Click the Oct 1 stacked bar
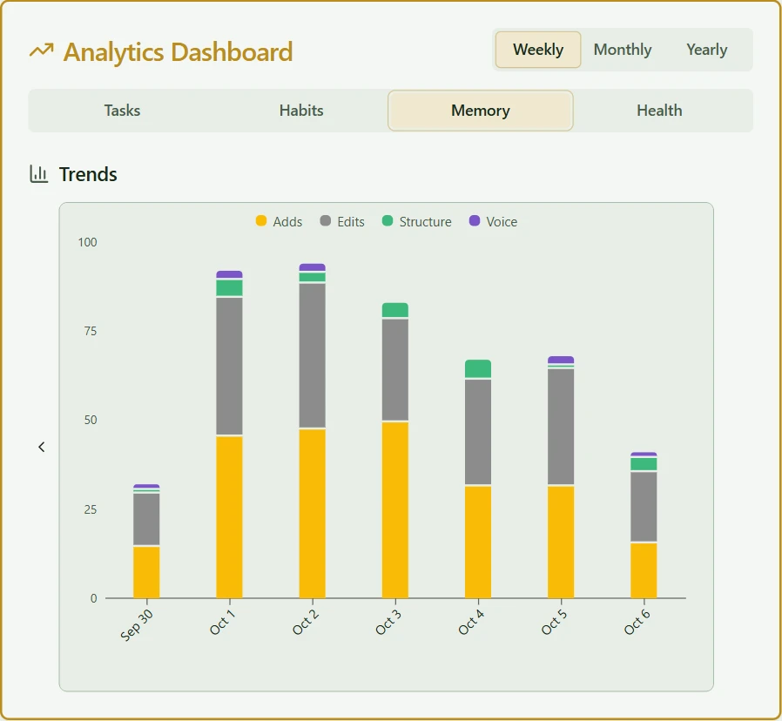 (229, 435)
